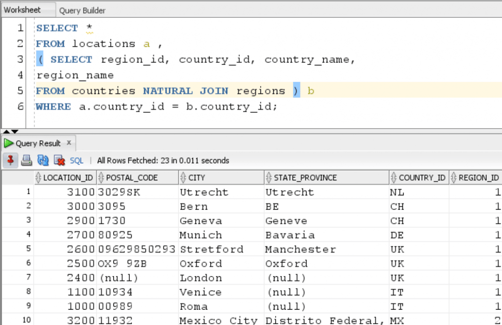Click country ID NL cell
This screenshot has height=325, width=502.
[419, 192]
